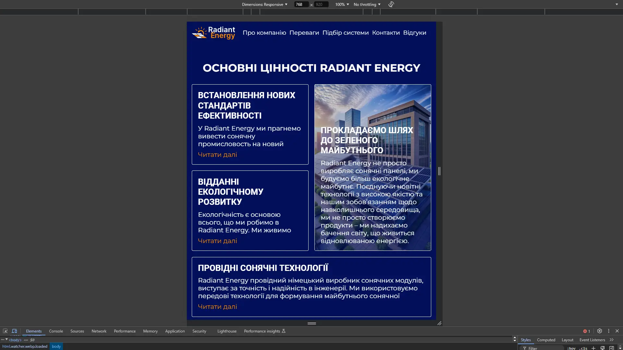Open DevTools settings gear
This screenshot has height=350, width=623.
pyautogui.click(x=600, y=331)
